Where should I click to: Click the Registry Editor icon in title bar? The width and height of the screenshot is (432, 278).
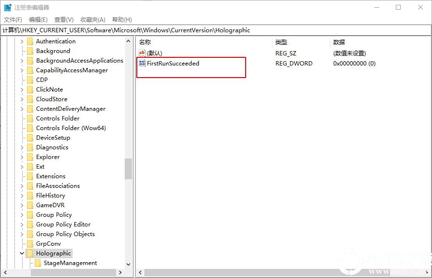tap(7, 7)
